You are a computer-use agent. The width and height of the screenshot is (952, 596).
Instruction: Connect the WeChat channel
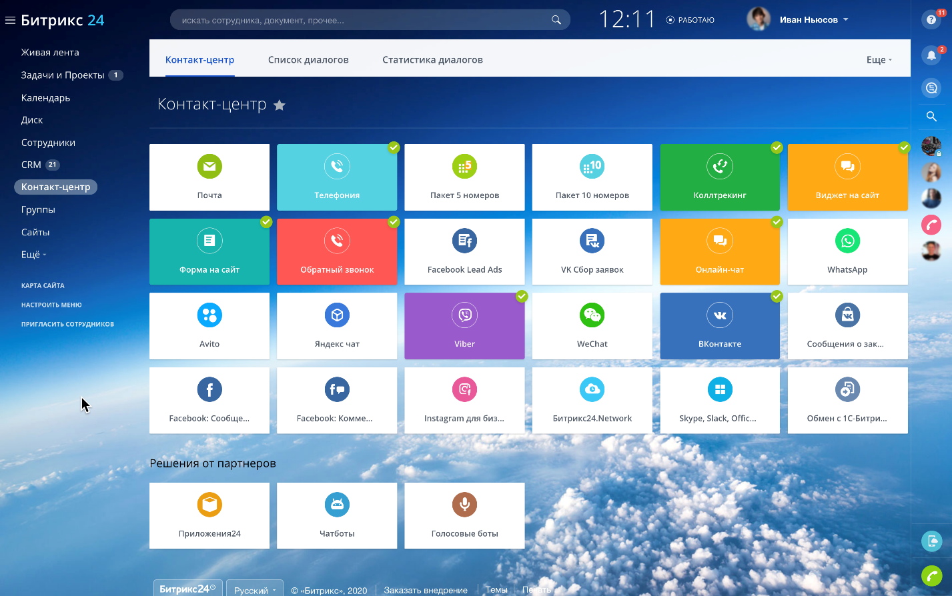point(592,326)
